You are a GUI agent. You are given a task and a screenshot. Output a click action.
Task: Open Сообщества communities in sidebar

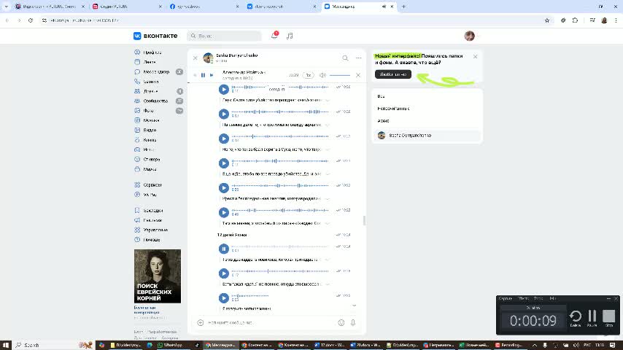[155, 101]
